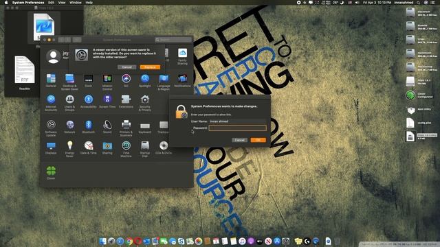Open Trash in the Dock

click(x=337, y=241)
